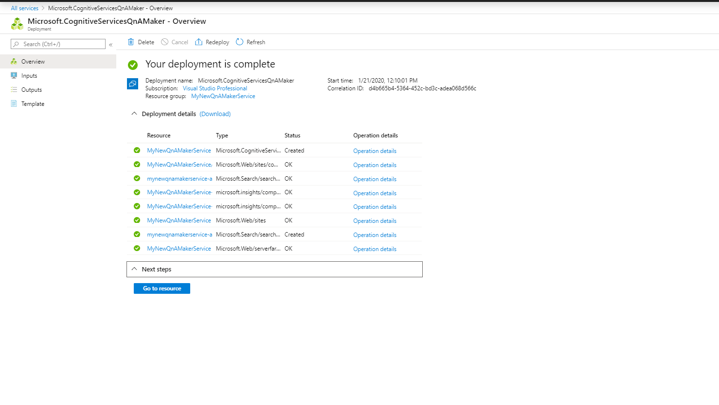Click the deployment cubes icon in header
This screenshot has height=405, width=719.
[x=17, y=24]
